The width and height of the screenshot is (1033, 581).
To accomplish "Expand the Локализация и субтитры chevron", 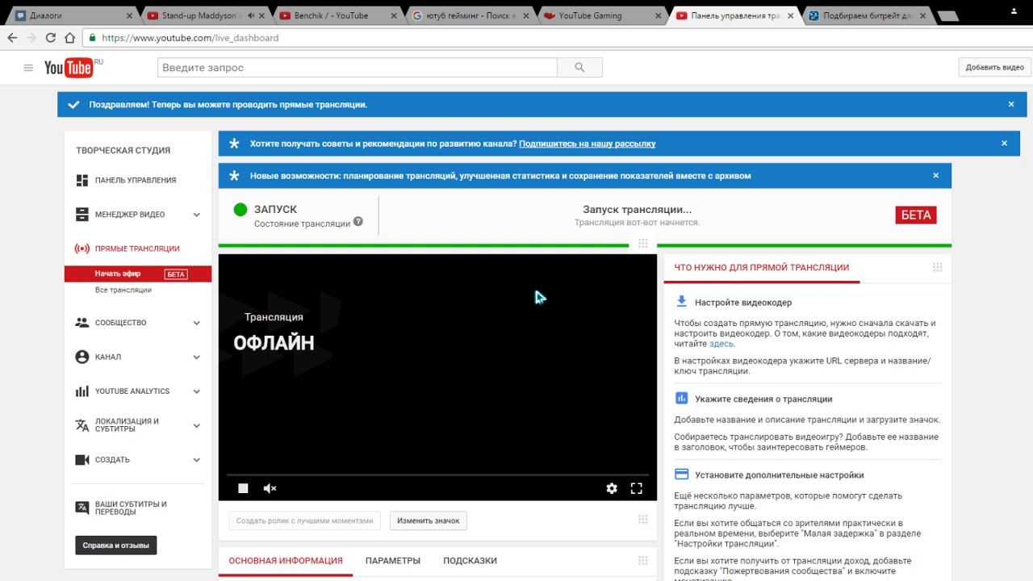I will [196, 425].
